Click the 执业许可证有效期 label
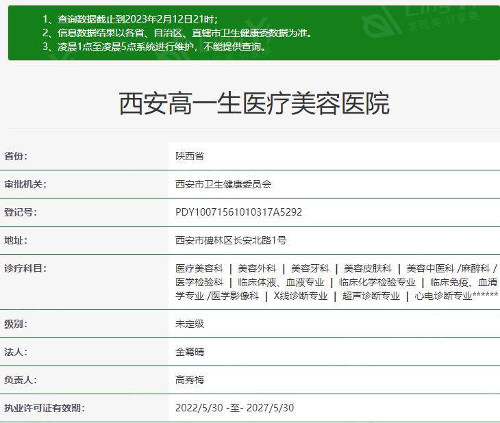The height and width of the screenshot is (423, 500). (x=45, y=408)
